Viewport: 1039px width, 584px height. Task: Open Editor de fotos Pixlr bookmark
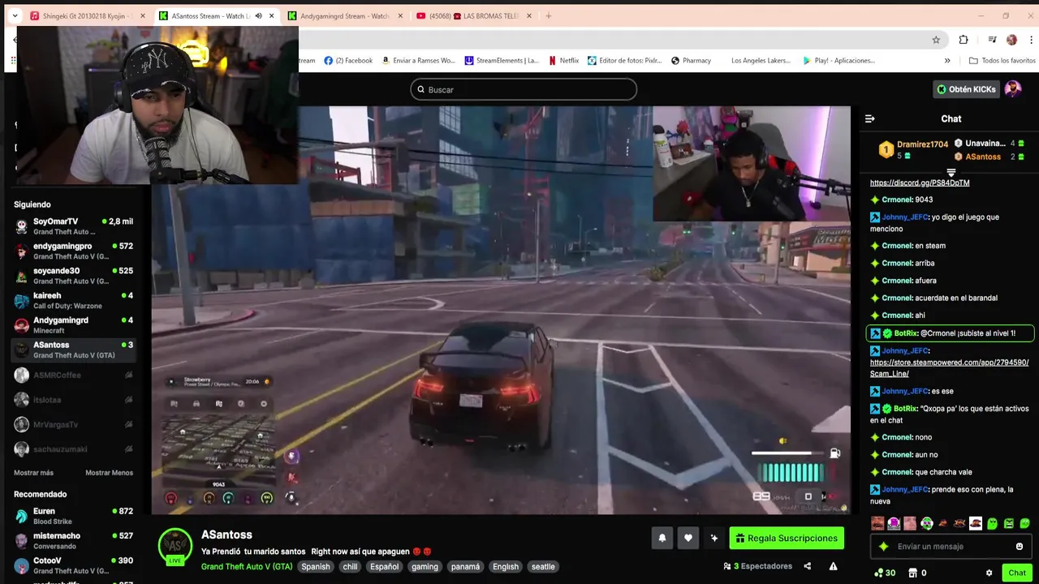click(624, 60)
